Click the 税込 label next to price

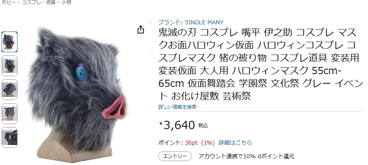203,126
